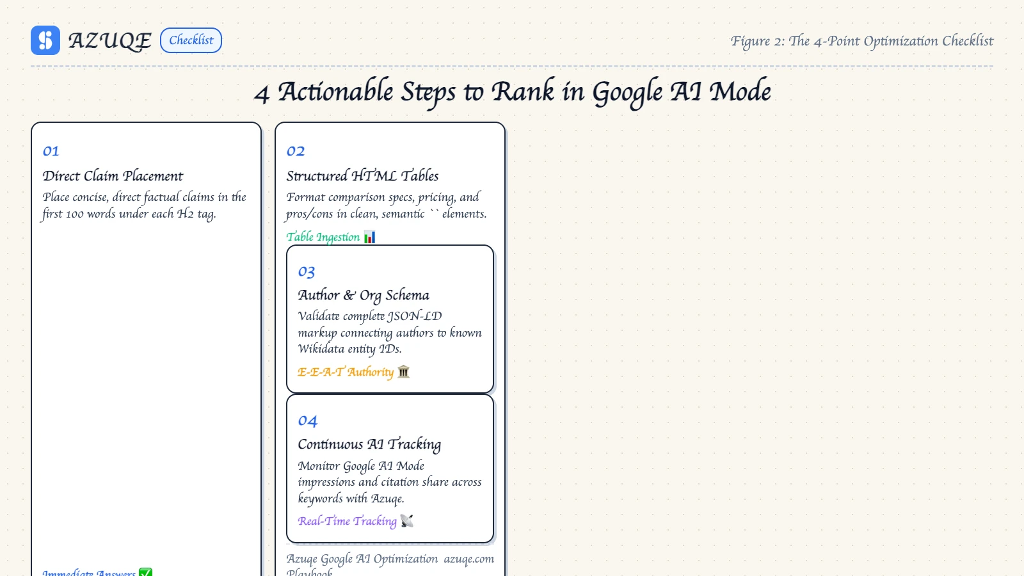Click the step number 02

point(295,151)
